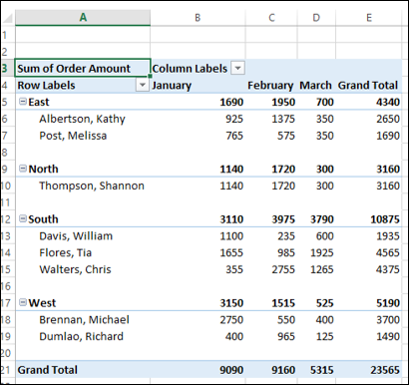The height and width of the screenshot is (385, 409).
Task: Click the Grand Total value 23565
Action: (x=385, y=370)
